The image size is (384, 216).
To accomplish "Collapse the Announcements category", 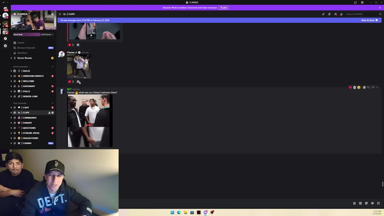I will point(21,67).
